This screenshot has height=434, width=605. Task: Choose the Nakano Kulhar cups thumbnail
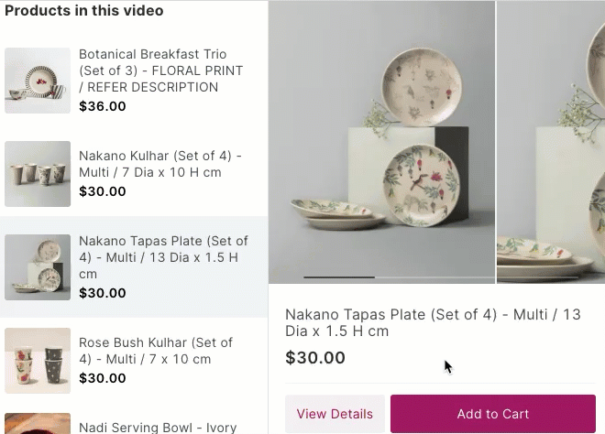[38, 174]
